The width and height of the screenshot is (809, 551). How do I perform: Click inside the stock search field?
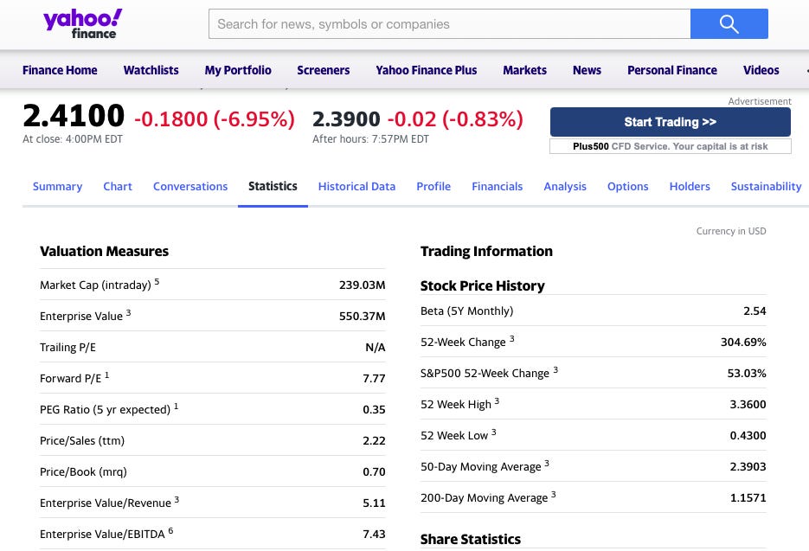coord(449,23)
